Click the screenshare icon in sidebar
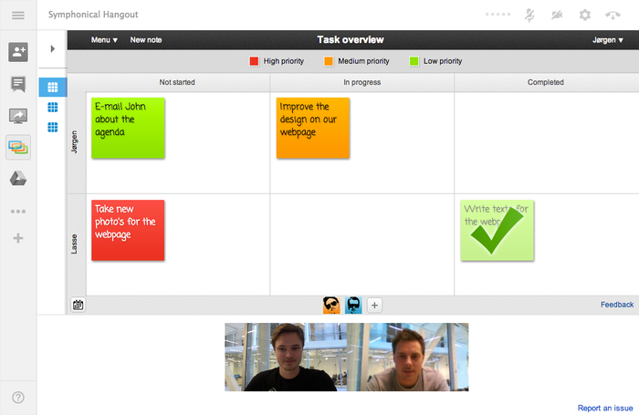Screen dimensions: 639x415 coord(18,116)
